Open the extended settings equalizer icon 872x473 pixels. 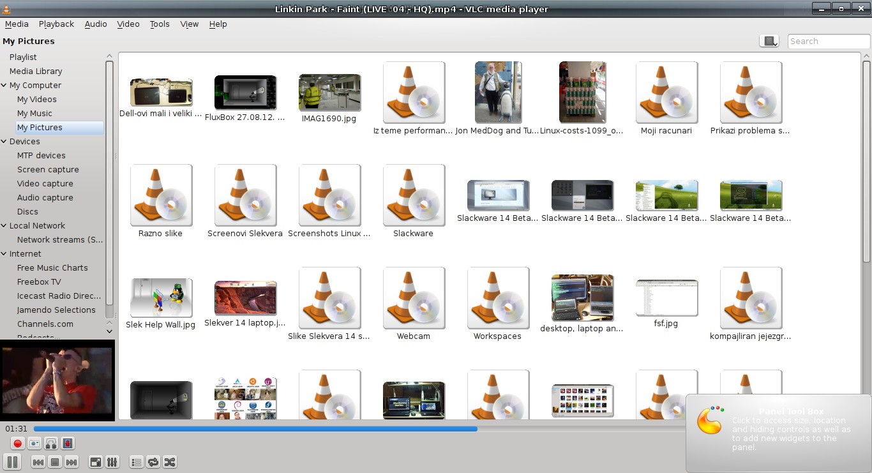click(x=112, y=462)
